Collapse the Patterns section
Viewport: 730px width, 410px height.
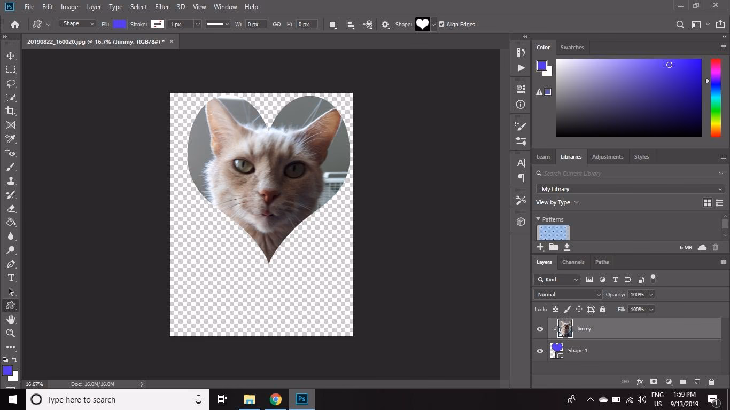click(x=538, y=219)
